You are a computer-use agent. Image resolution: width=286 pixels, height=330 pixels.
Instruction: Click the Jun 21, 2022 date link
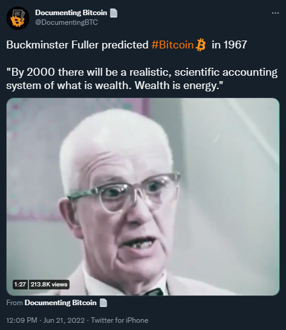(x=64, y=320)
